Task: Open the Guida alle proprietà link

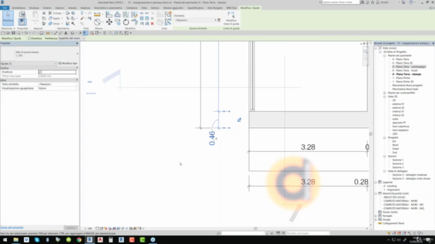Action: 12,228
